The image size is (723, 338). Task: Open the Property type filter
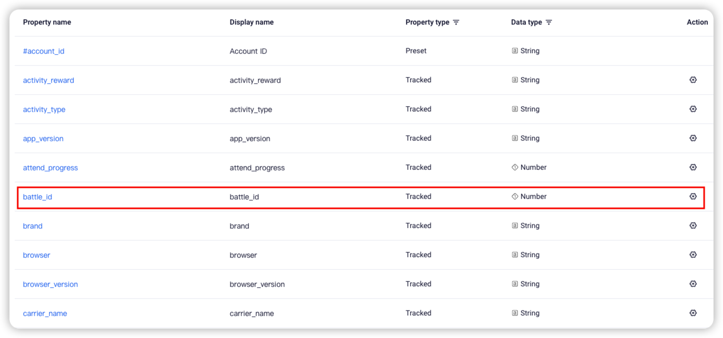click(x=456, y=22)
